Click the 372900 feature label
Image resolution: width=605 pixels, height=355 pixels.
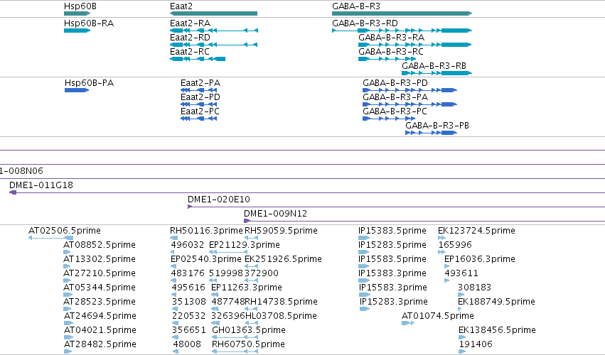tap(262, 273)
